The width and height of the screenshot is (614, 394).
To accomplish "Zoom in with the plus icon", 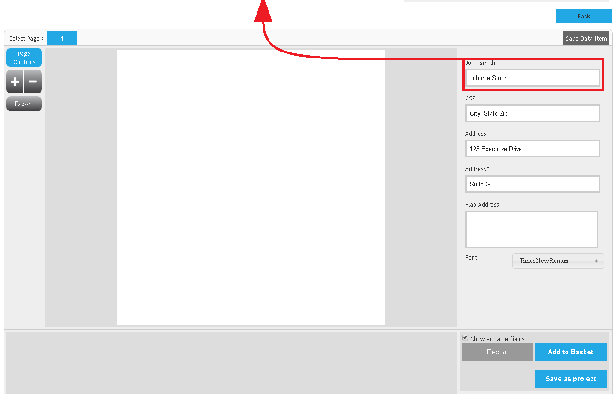I will (15, 82).
